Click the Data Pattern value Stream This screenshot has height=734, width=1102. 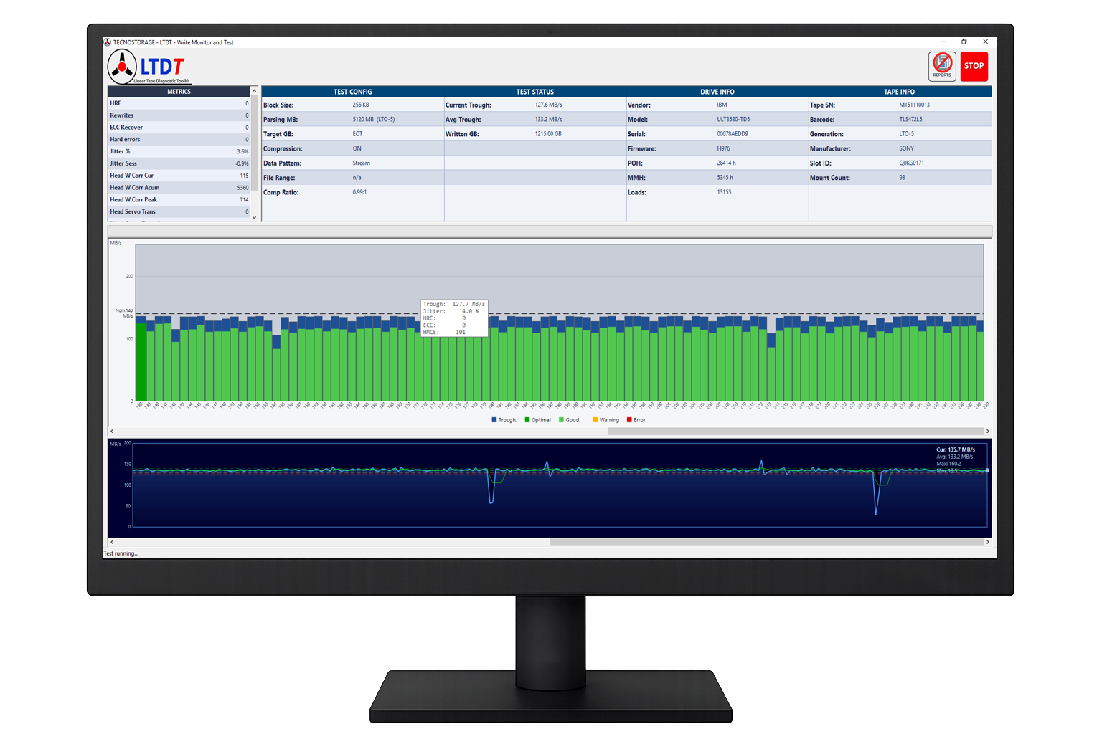[x=361, y=163]
